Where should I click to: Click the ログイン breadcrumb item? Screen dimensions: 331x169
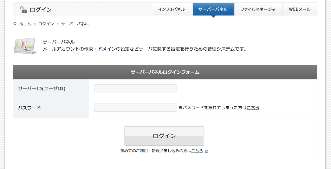[46, 24]
